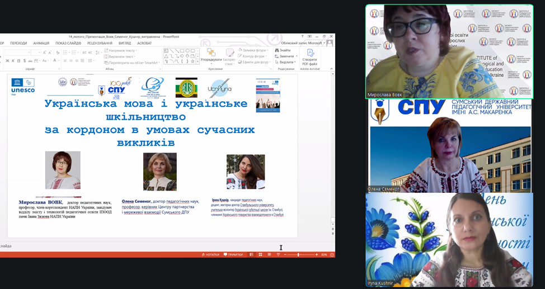Viewport: 545px width, 289px height.
Task: Open Express styles (Експрес-стилі) gallery
Action: tap(229, 56)
